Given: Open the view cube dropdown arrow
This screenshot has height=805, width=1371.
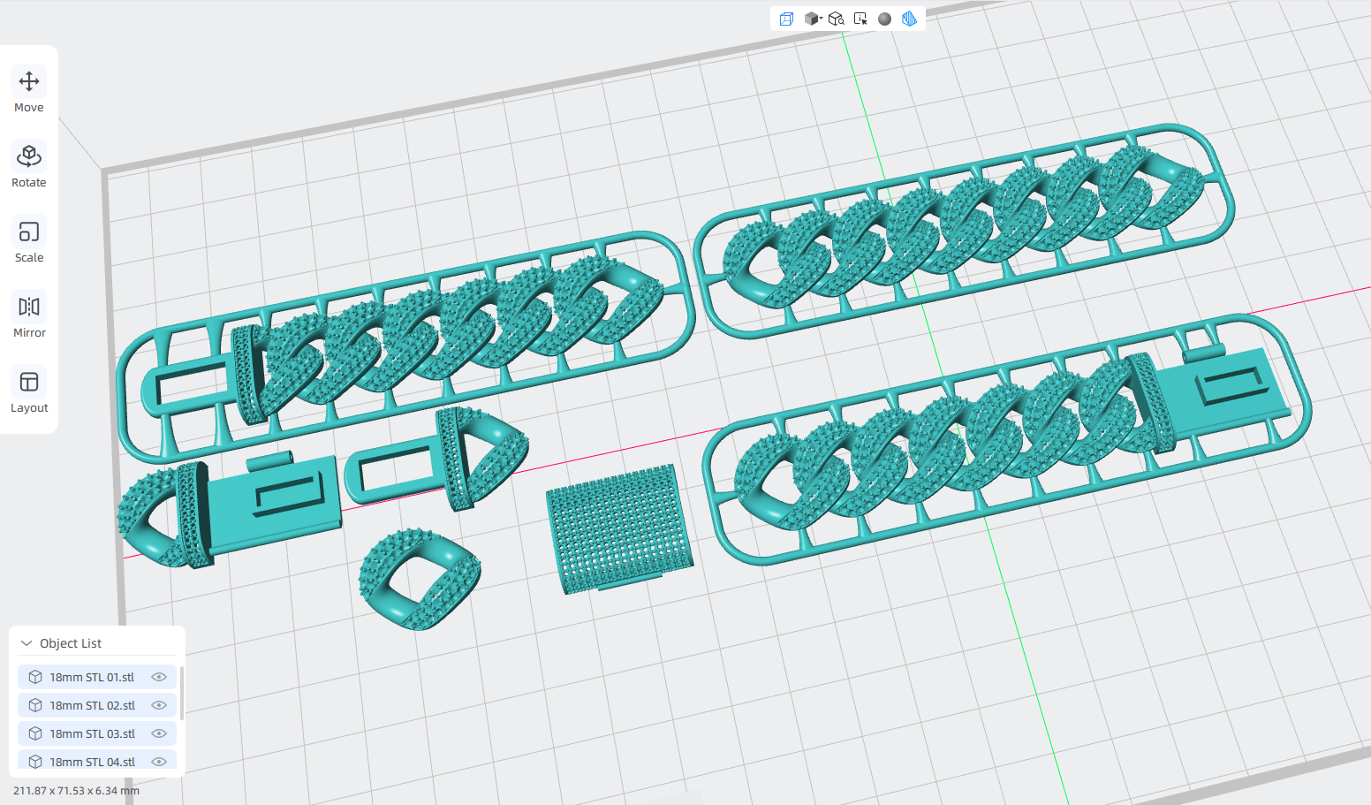Looking at the screenshot, I should [821, 19].
